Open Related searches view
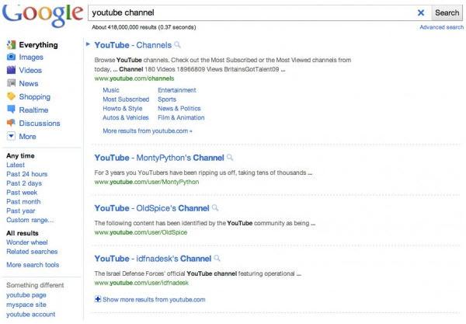The image size is (466, 324). [x=32, y=252]
